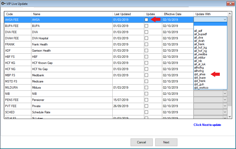Screen dimensions: 236x149
Task: Select allhcfkg from the dropdown
Action: (x=210, y=68)
